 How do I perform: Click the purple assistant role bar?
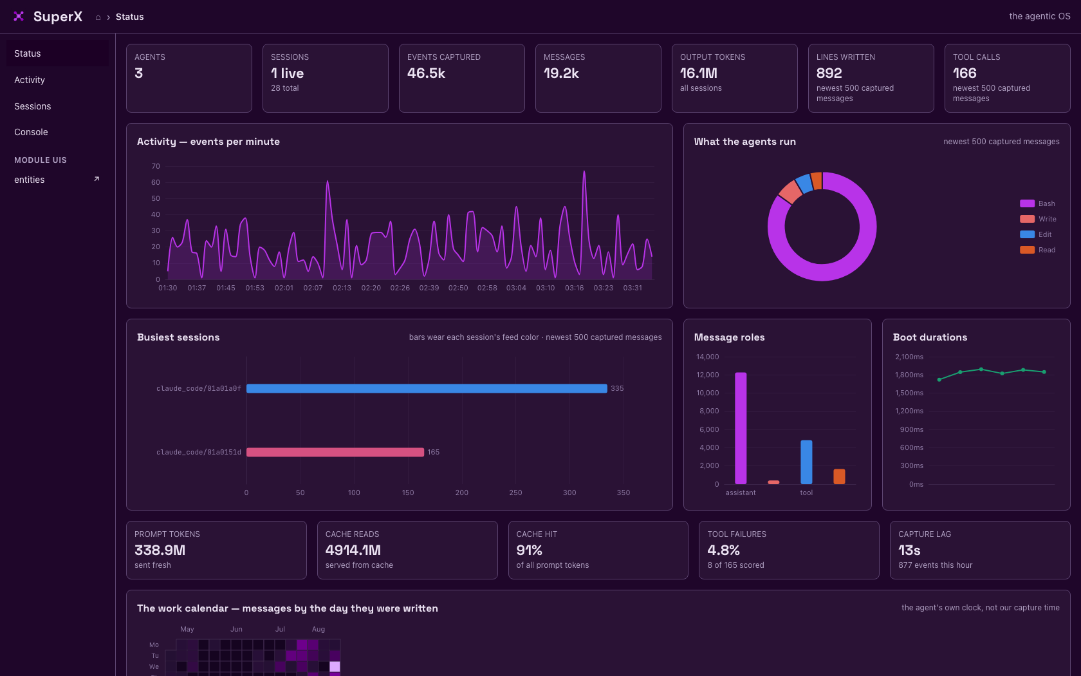tap(741, 428)
